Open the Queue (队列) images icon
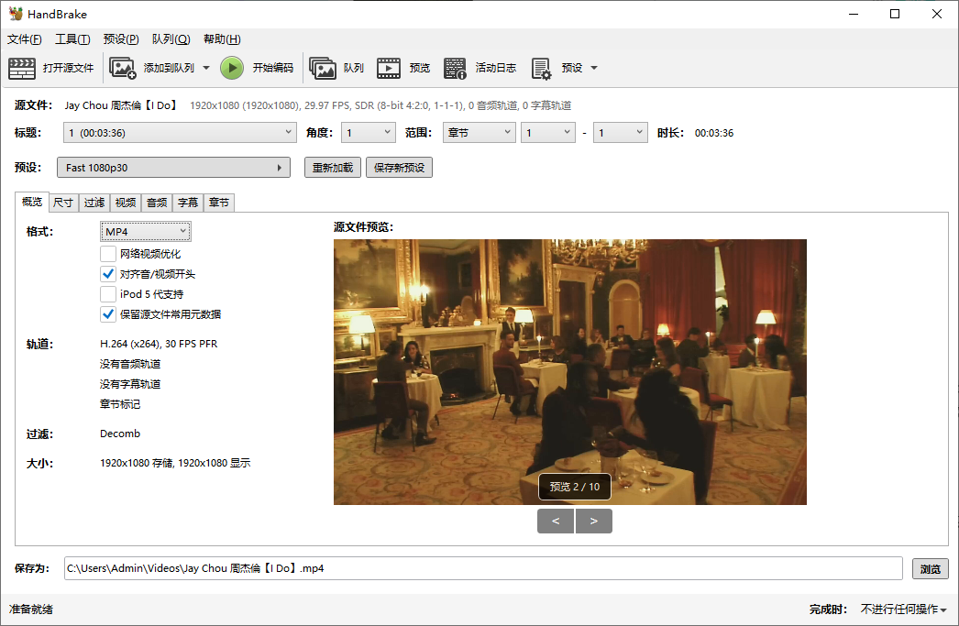959x626 pixels. click(323, 68)
